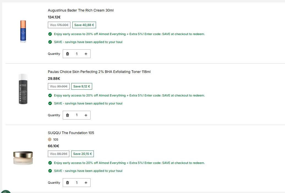Click the BHA Toner quantity value 1
This screenshot has height=193, width=285.
click(77, 115)
